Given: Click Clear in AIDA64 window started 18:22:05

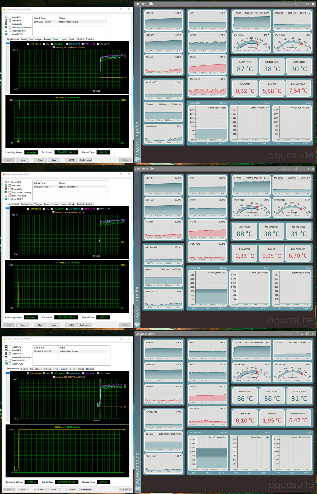Looking at the screenshot, I should (x=40, y=490).
